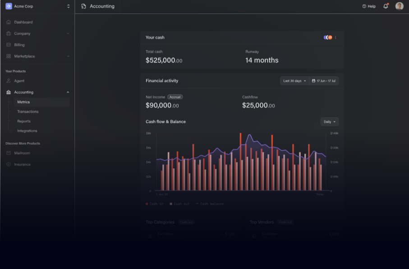The height and width of the screenshot is (269, 409).
Task: Open Integrations under Accounting
Action: tap(27, 131)
